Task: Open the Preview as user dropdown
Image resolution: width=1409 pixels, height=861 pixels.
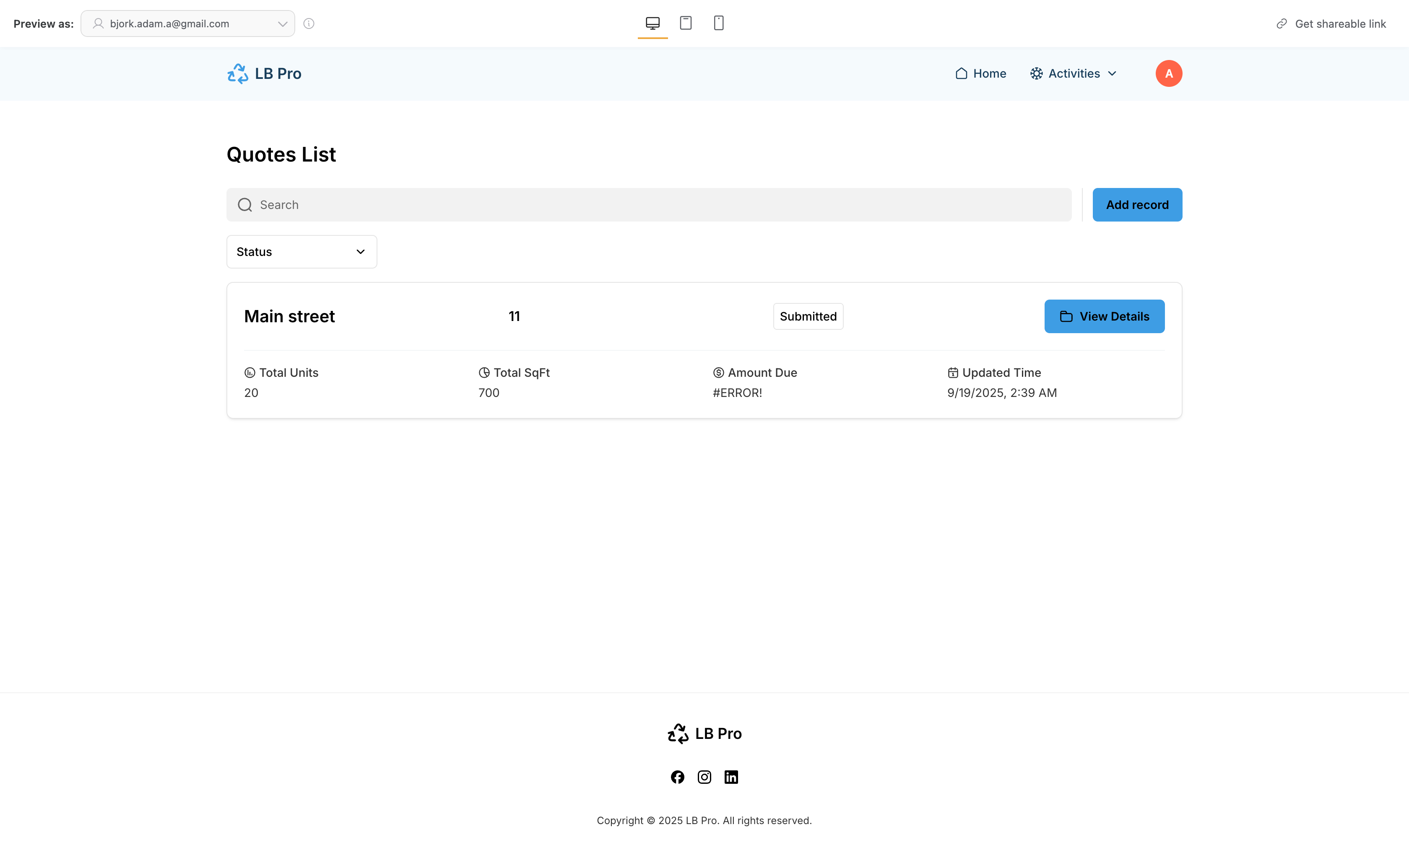Action: (x=187, y=23)
